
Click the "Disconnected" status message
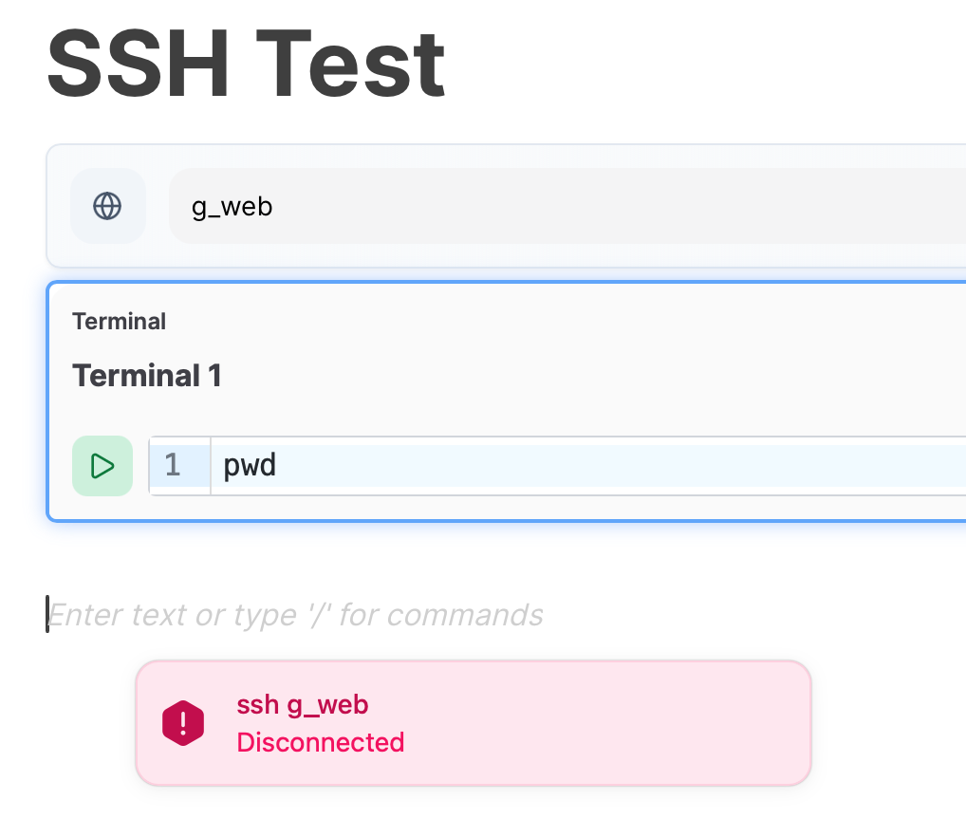[321, 742]
